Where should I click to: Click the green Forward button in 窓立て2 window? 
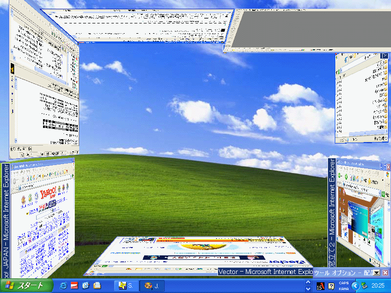coord(346,177)
